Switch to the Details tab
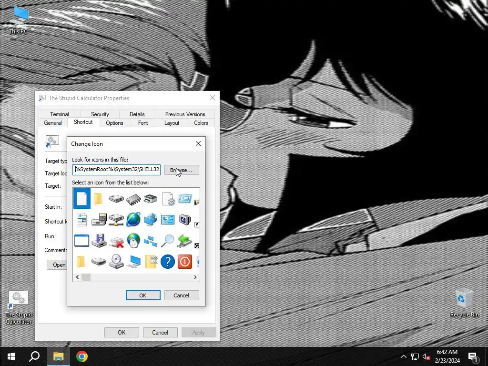 point(137,114)
